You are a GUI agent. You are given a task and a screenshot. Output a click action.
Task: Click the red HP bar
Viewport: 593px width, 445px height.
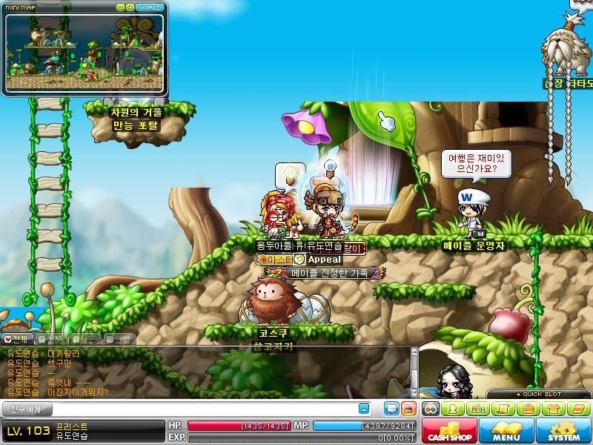239,426
